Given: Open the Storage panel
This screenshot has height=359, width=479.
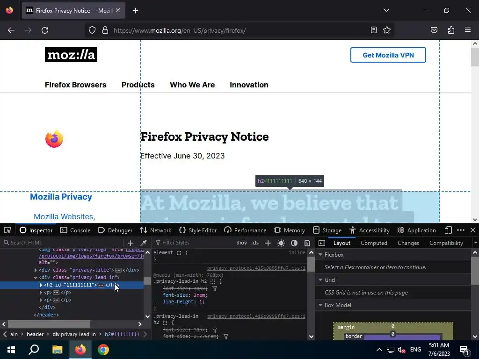Looking at the screenshot, I should pyautogui.click(x=327, y=230).
